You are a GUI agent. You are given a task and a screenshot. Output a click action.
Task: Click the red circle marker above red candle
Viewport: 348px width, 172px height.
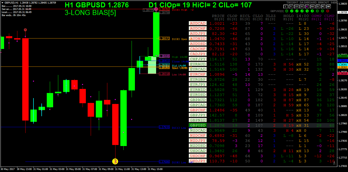click(25, 30)
